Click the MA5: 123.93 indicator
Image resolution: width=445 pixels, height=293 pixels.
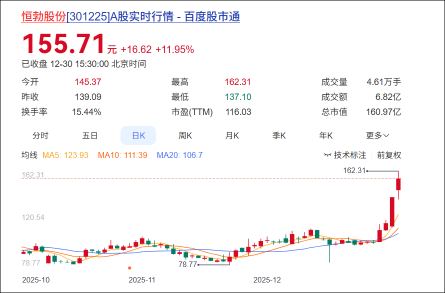click(65, 155)
